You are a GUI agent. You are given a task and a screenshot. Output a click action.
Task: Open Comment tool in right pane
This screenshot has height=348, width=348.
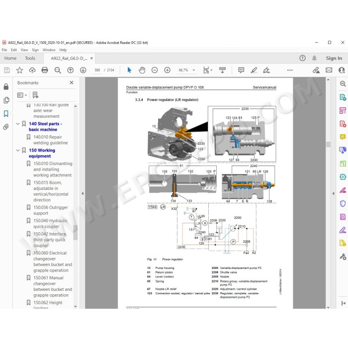[x=343, y=137]
